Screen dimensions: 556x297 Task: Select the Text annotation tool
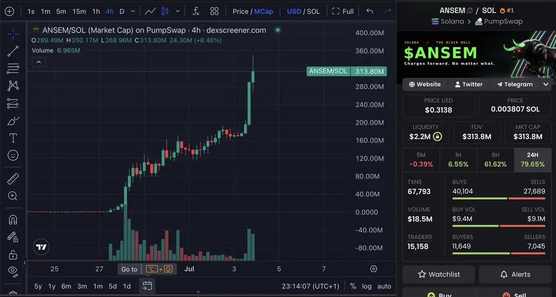(13, 138)
